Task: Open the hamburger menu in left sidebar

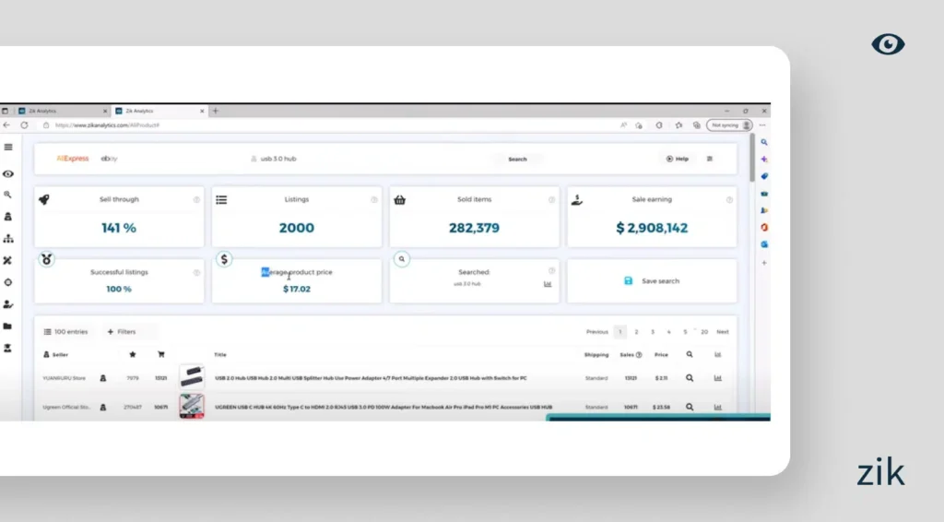Action: tap(8, 147)
